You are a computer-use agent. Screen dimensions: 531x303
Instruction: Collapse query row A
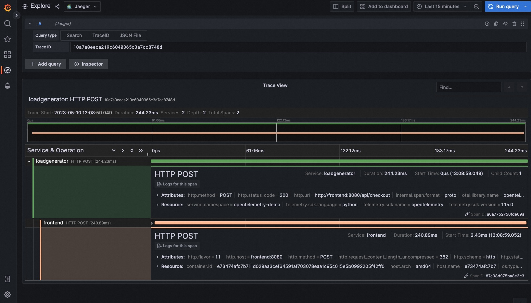point(30,24)
